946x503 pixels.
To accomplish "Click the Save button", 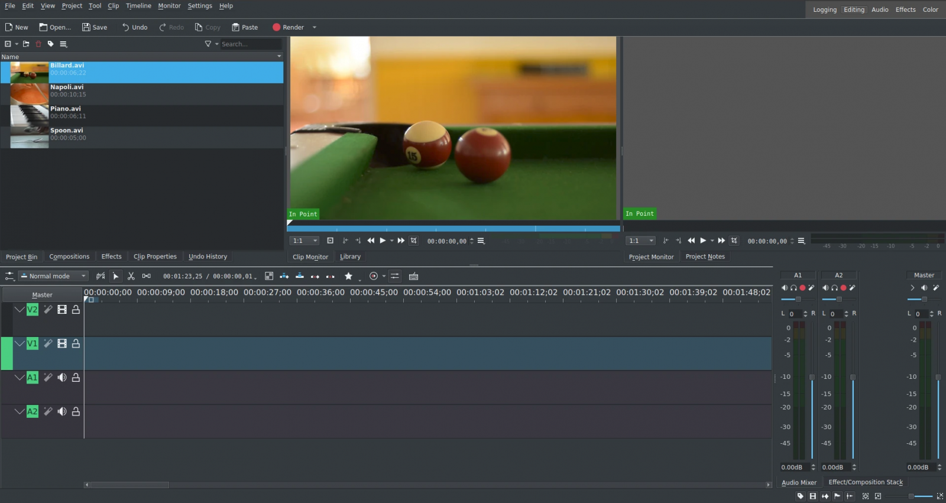I will [x=95, y=27].
